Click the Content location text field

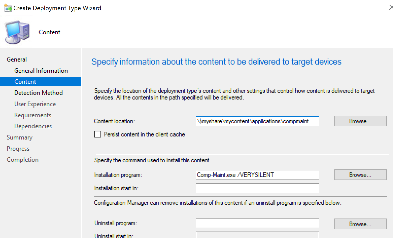point(257,121)
